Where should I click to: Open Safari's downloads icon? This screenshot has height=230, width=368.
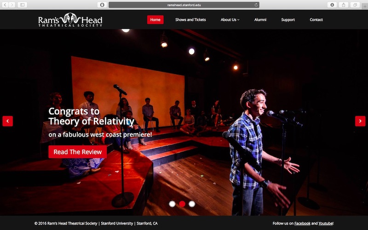[x=332, y=5]
